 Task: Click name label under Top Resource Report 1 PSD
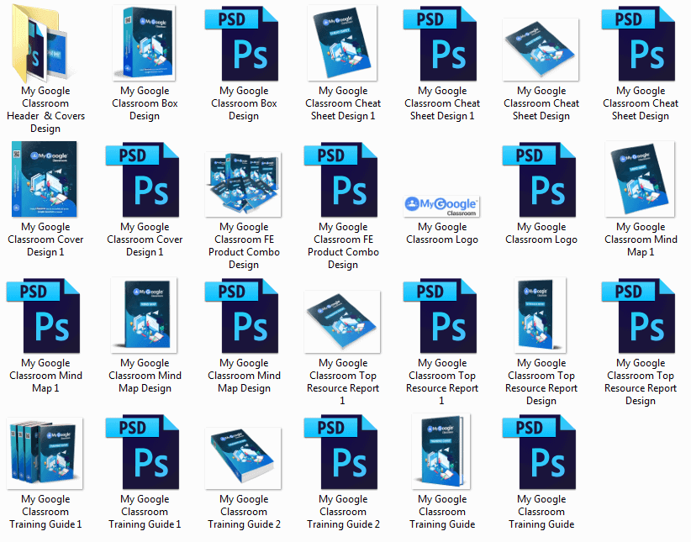tap(442, 382)
